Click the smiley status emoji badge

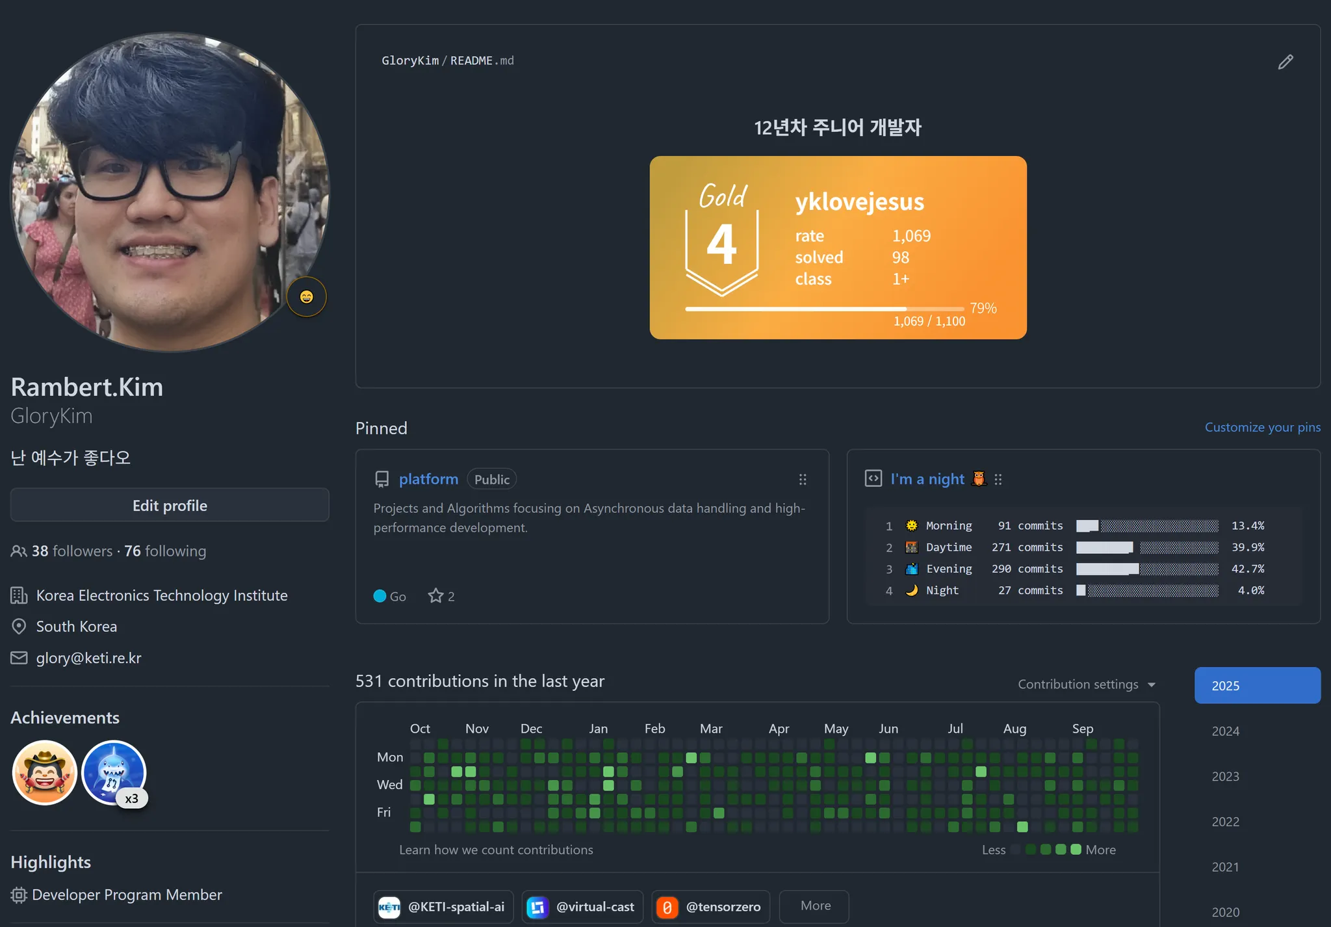tap(306, 297)
